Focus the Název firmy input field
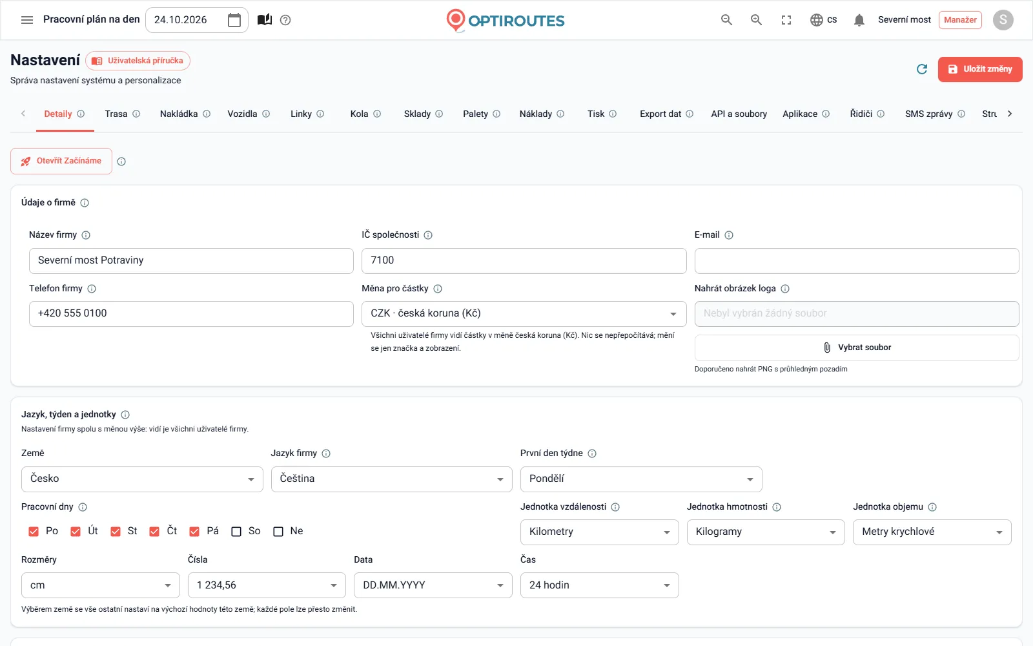This screenshot has width=1033, height=646. (x=191, y=261)
